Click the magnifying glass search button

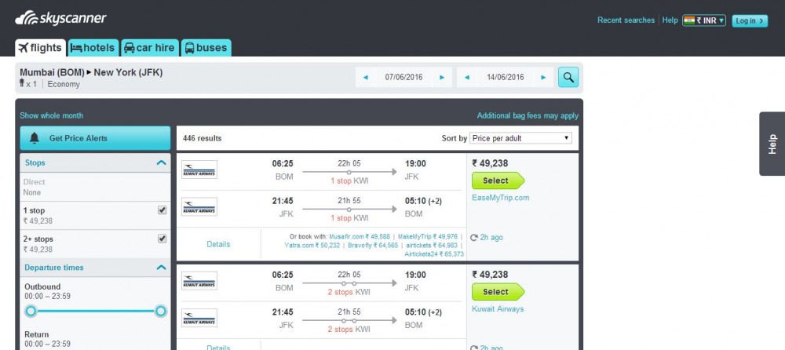[568, 77]
